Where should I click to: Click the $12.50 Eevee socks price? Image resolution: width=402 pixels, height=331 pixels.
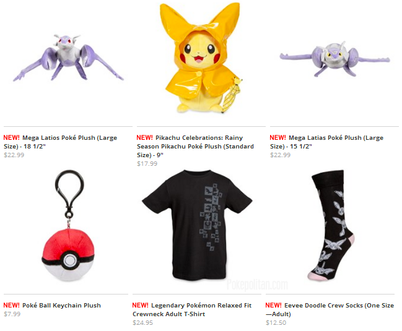click(x=276, y=323)
